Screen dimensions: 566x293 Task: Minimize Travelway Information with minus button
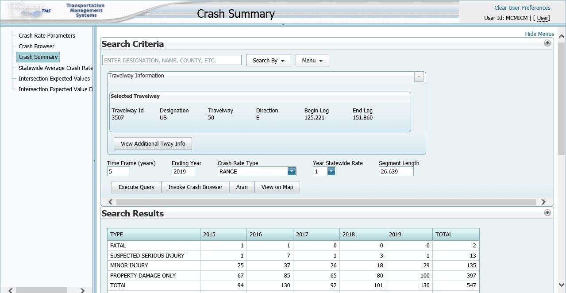pos(419,77)
